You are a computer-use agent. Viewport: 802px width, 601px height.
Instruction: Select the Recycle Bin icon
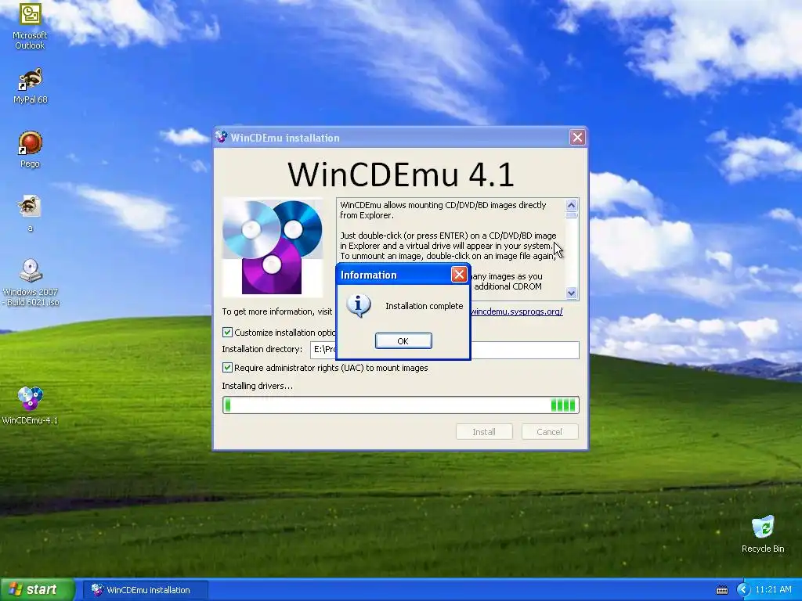coord(763,534)
